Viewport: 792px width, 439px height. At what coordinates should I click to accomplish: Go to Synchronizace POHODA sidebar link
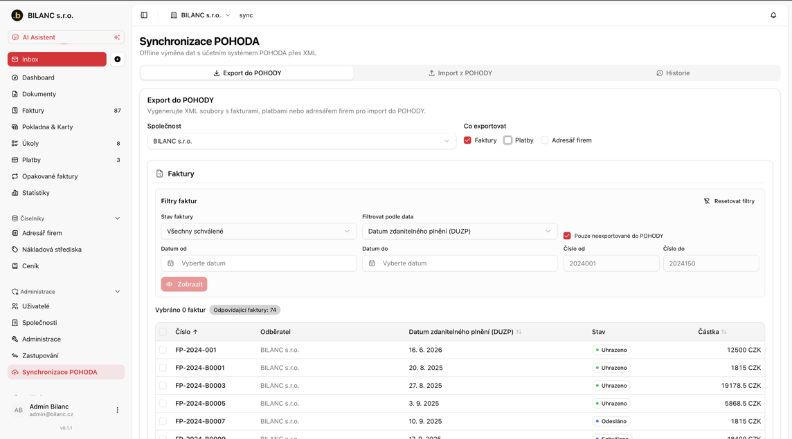66,373
